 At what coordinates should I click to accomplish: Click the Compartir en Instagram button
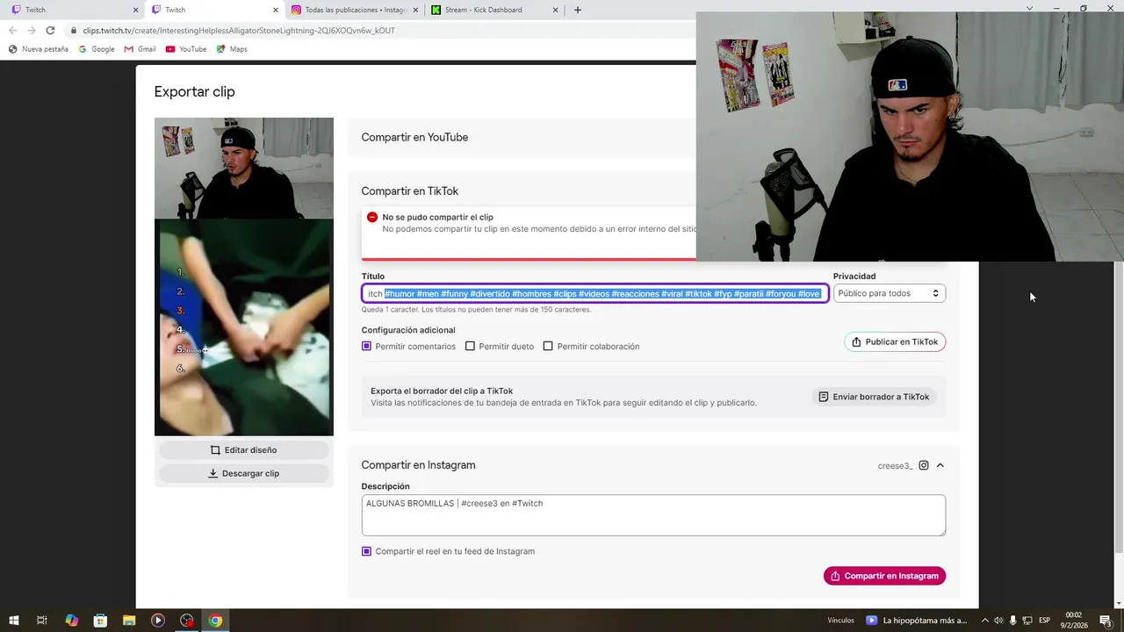tap(884, 576)
